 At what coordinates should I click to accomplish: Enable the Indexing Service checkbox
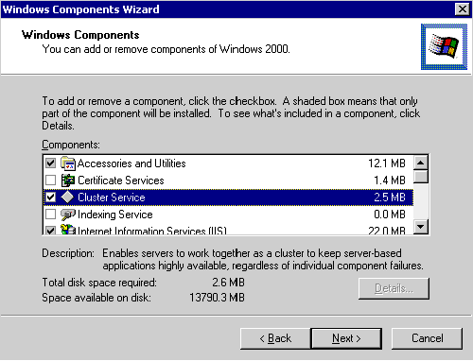51,215
